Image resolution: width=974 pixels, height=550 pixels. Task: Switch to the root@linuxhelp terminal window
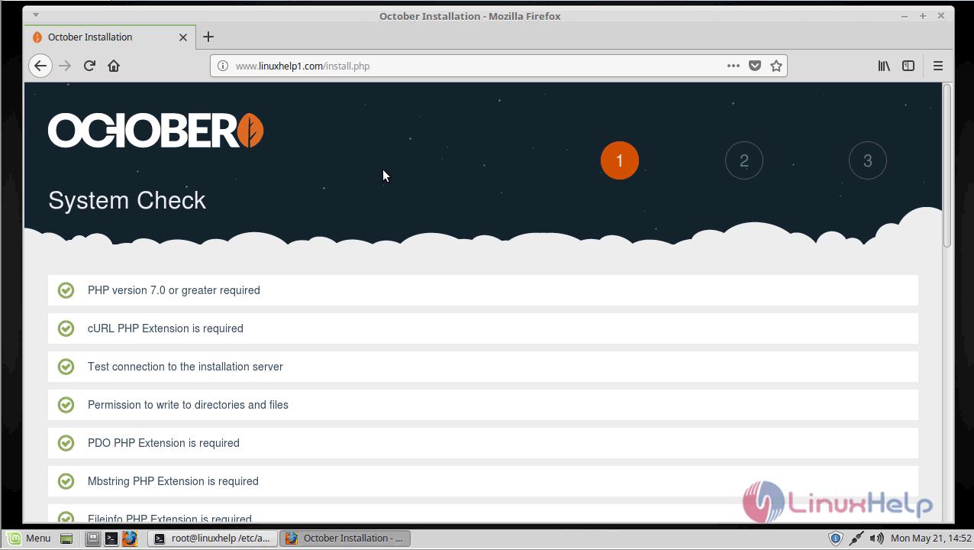click(212, 539)
